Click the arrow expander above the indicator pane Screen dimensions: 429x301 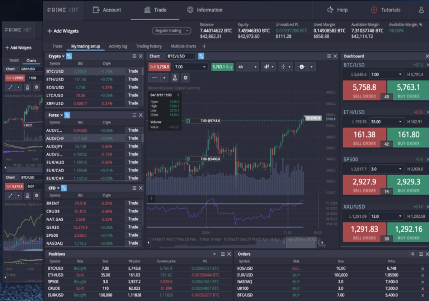coord(151,199)
